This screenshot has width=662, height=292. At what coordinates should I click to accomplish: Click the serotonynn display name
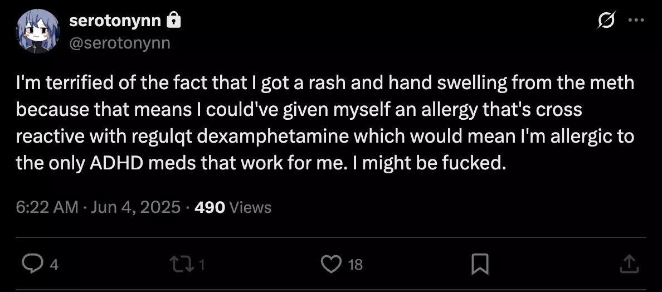(x=115, y=21)
